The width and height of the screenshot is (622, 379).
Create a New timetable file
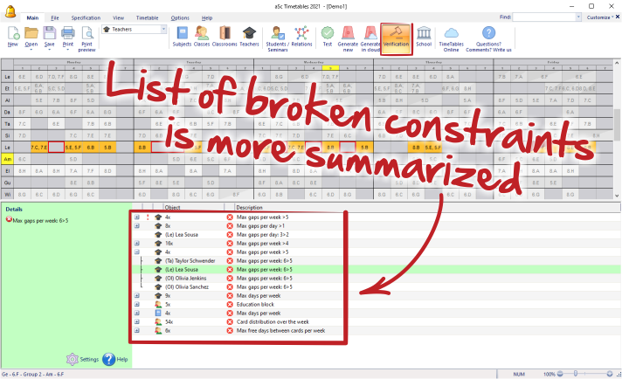coord(13,38)
